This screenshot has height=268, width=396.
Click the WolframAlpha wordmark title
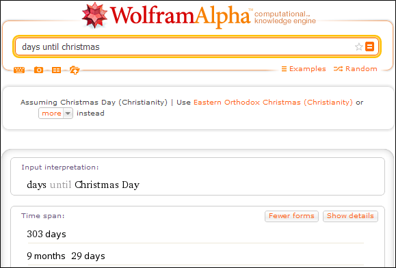click(180, 16)
